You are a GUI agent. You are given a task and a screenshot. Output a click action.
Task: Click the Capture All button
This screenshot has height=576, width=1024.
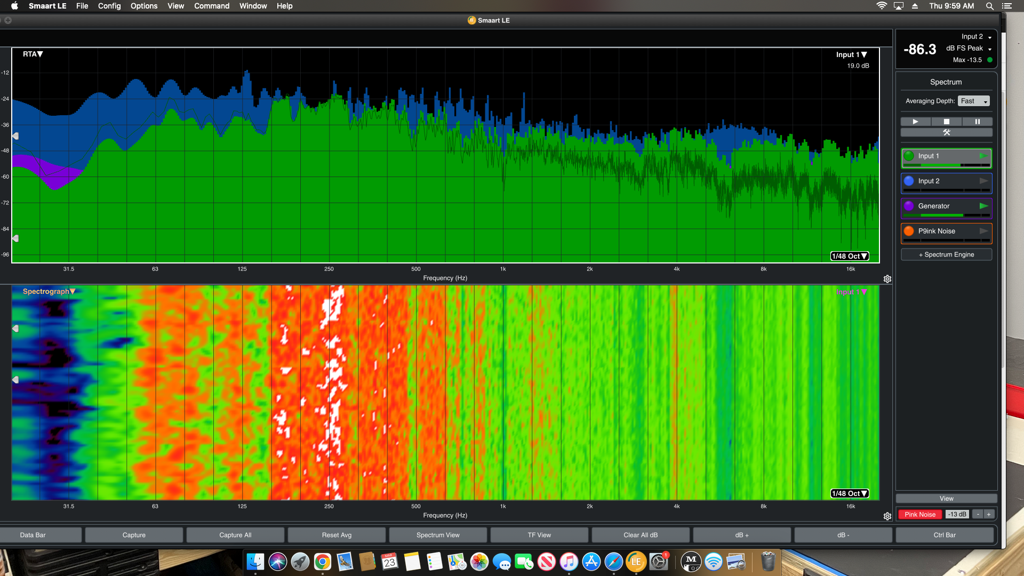coord(235,535)
